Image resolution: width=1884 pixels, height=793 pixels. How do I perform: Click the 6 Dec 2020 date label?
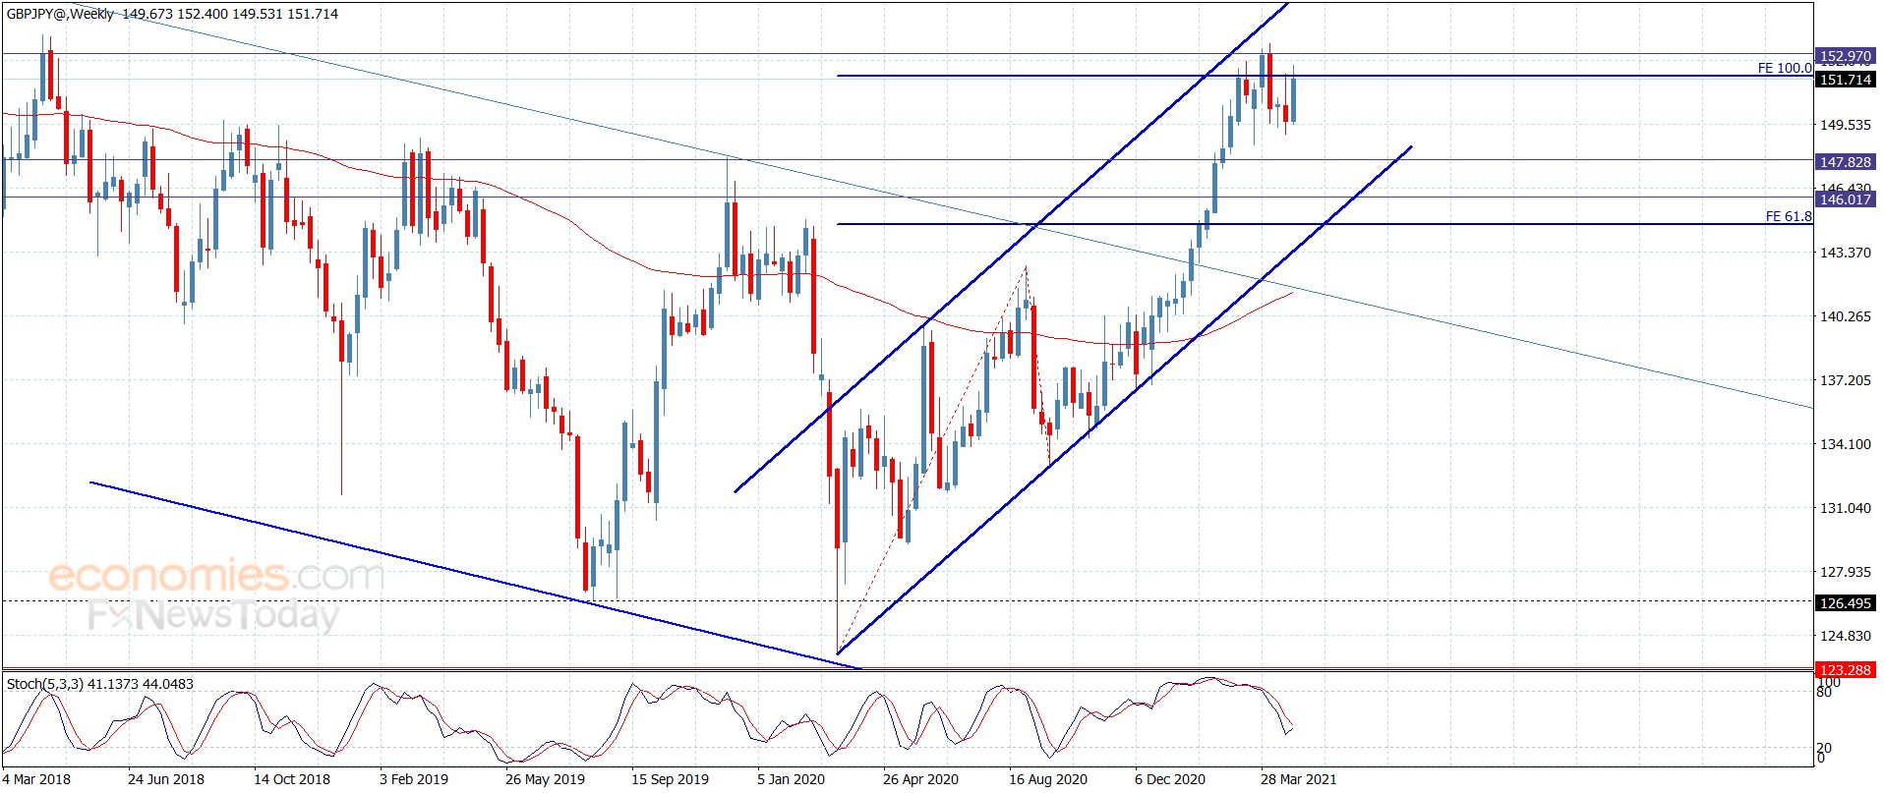1170,779
